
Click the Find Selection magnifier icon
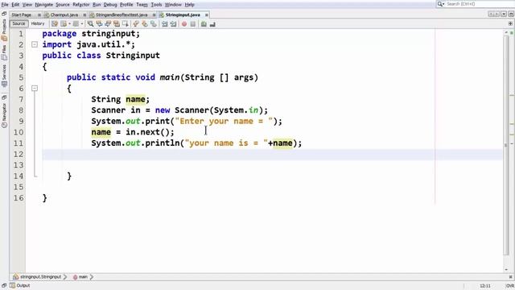(90, 24)
